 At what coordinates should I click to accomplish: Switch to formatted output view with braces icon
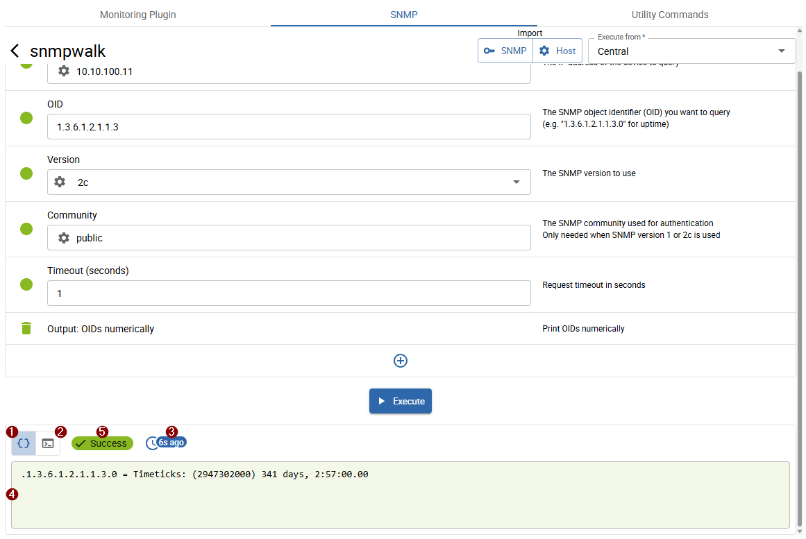point(24,443)
